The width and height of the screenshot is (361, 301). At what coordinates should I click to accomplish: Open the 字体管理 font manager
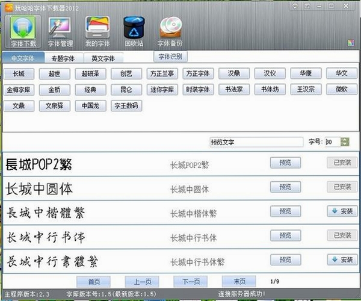tap(60, 31)
